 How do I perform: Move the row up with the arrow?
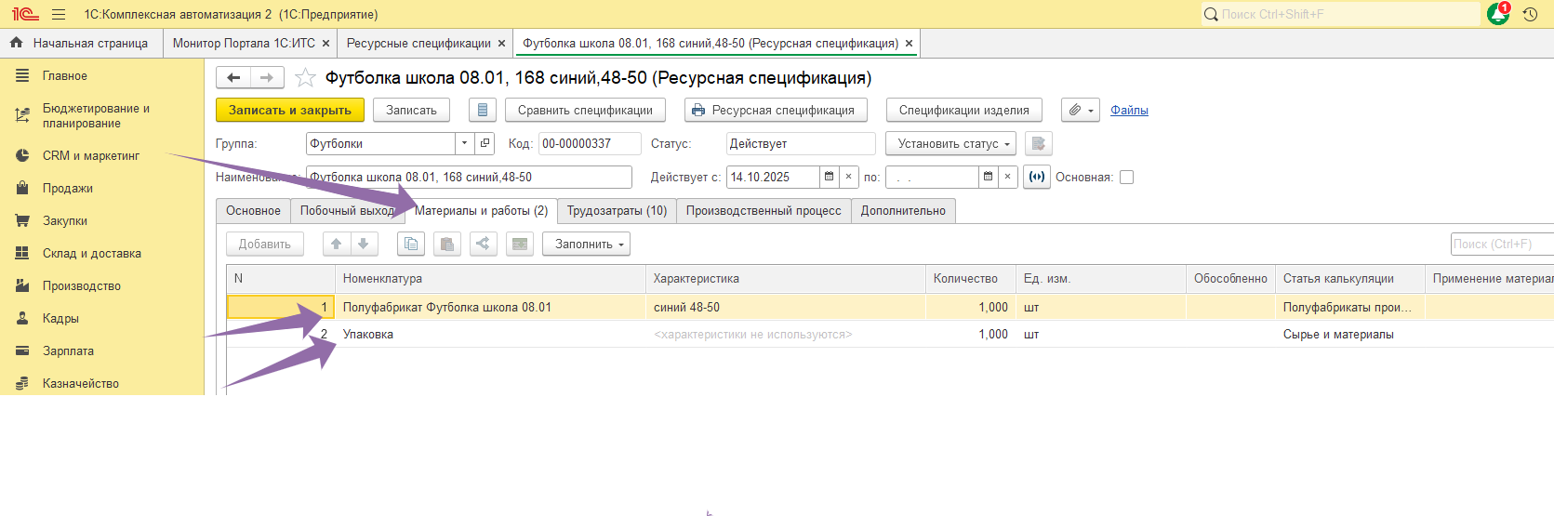point(337,244)
